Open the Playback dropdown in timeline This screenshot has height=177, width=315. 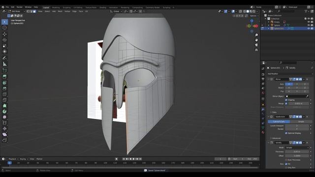tap(13, 159)
